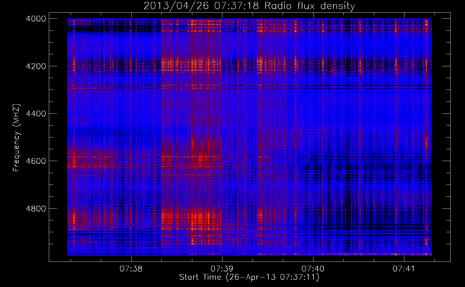Select the 4200 frequency axis label
The width and height of the screenshot is (465, 287).
pos(36,66)
